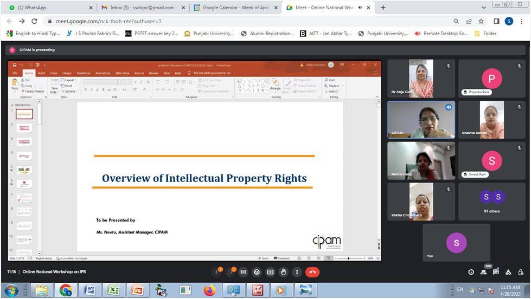
Task: Switch to the Google Calendar tab
Action: [x=234, y=8]
